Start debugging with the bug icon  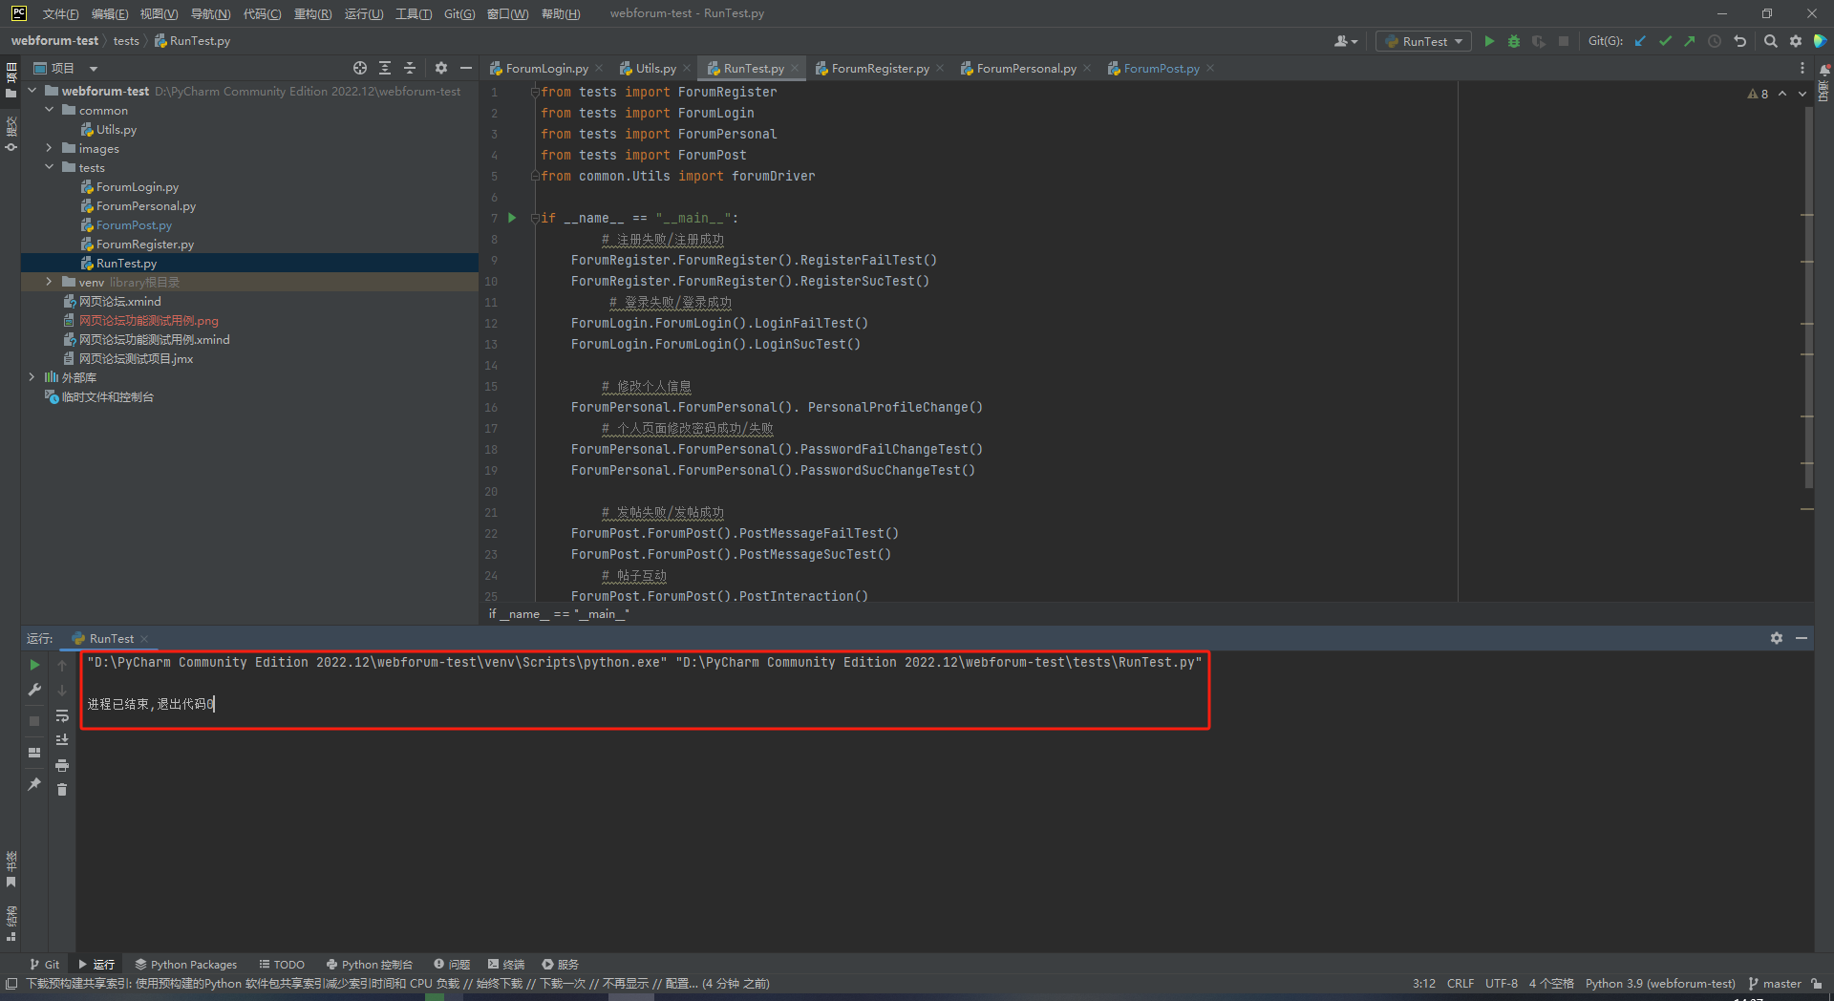pos(1514,41)
